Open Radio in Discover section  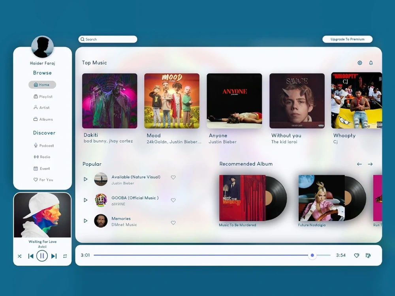42,157
